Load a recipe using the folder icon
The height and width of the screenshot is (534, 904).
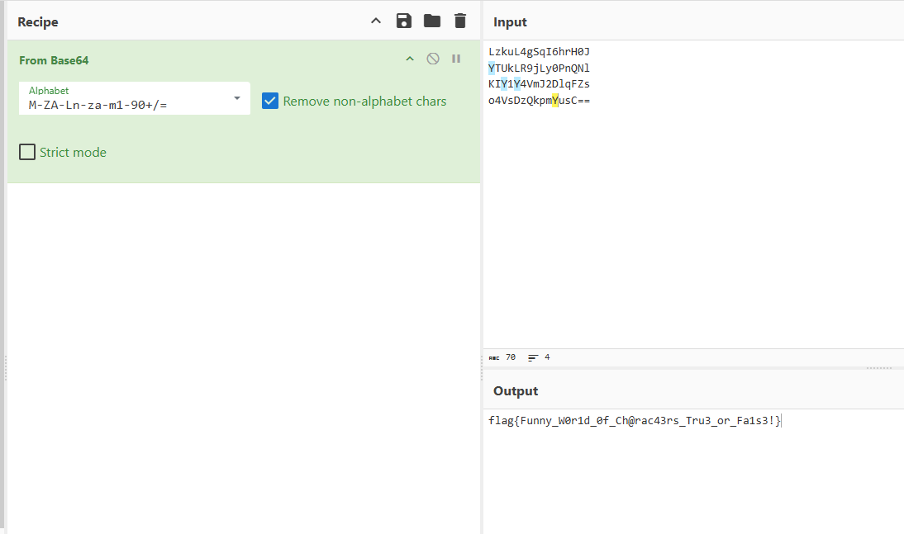(432, 21)
